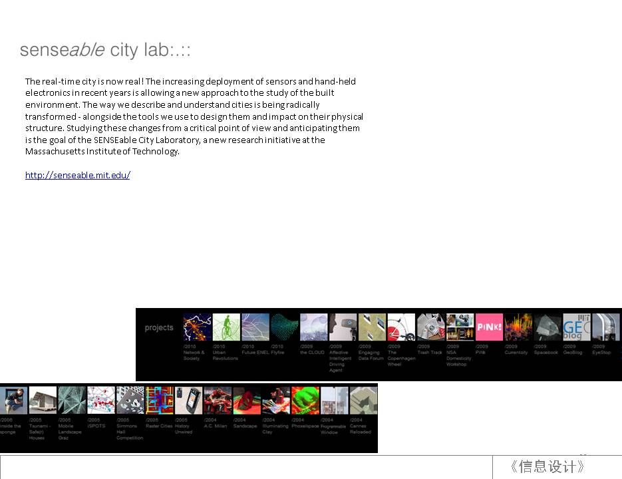Click the 《信息设计》 footer label
The image size is (622, 479).
547,467
